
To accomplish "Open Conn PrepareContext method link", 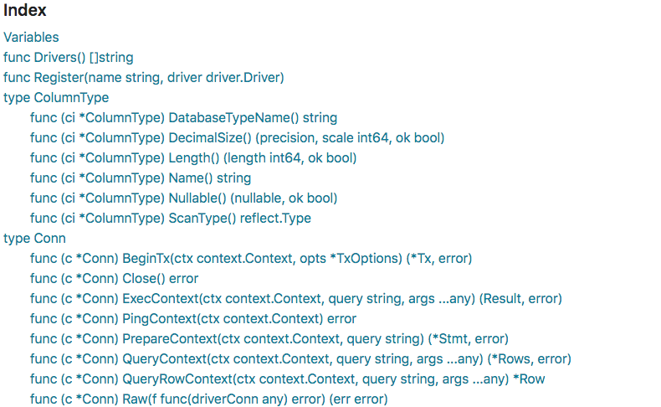I will click(269, 338).
